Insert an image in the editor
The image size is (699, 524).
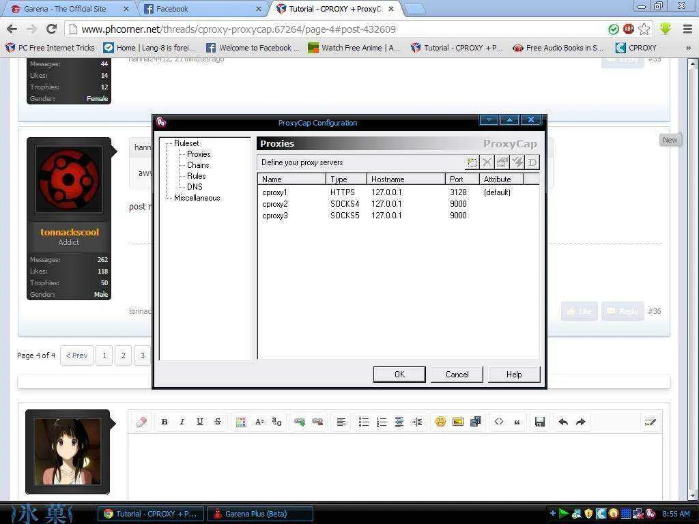click(458, 422)
